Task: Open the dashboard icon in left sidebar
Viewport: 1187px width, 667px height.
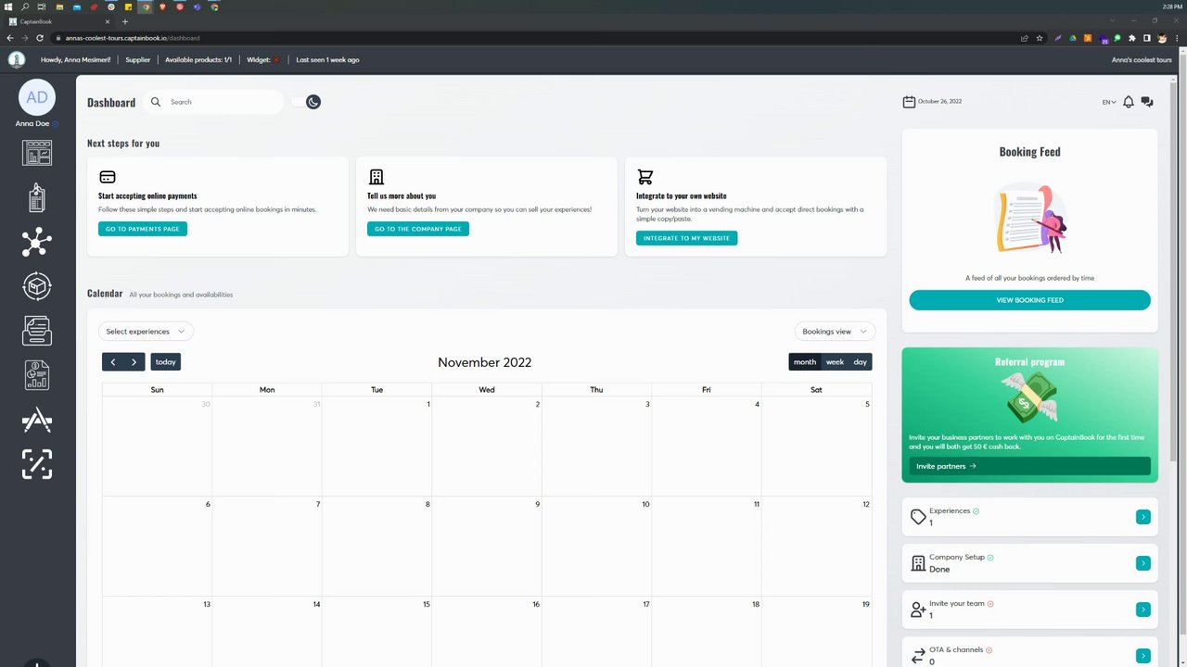Action: (37, 153)
